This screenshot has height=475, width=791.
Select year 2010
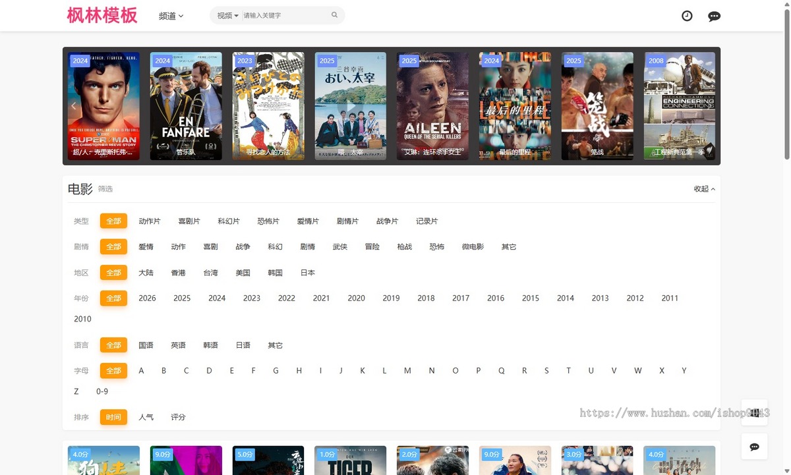coord(83,319)
